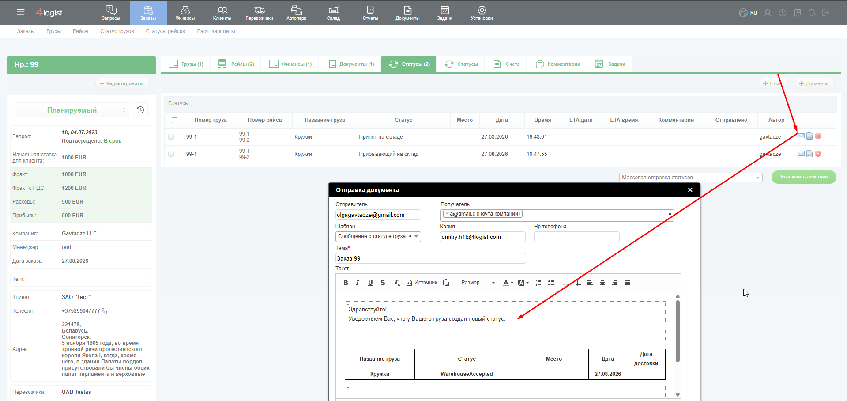
Task: Select all statuses via header checkbox
Action: click(174, 120)
